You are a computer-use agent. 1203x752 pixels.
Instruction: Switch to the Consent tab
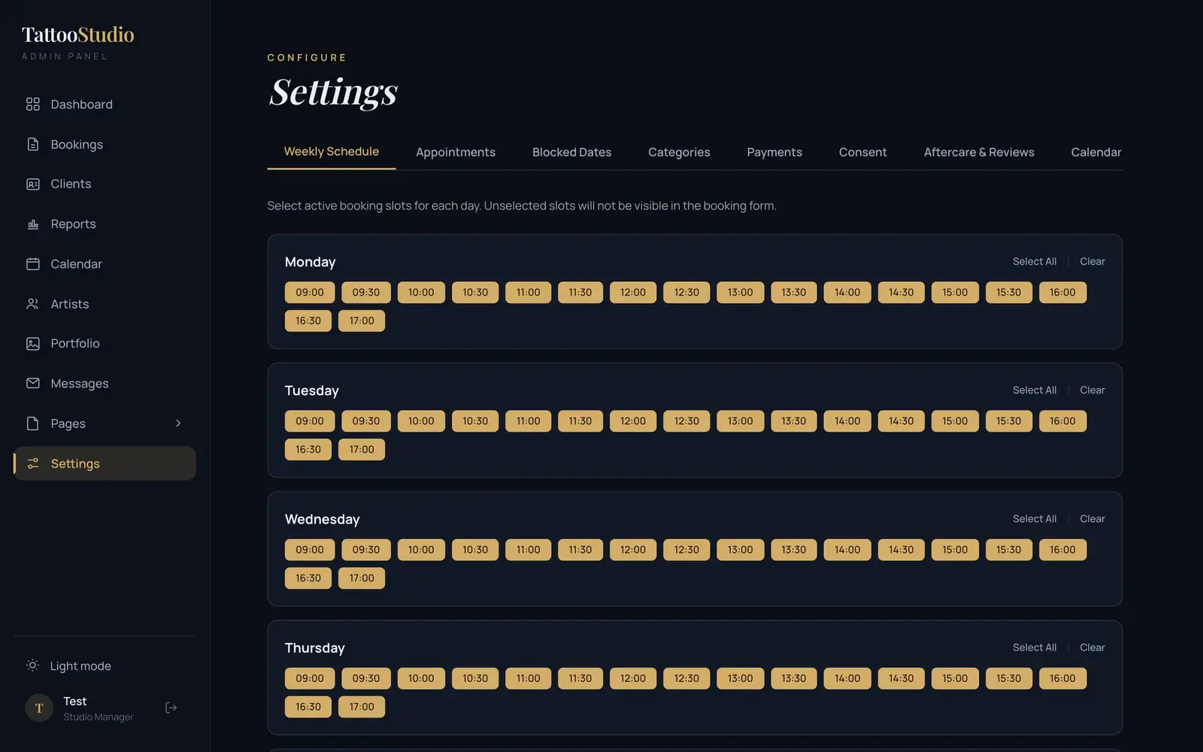coord(862,152)
